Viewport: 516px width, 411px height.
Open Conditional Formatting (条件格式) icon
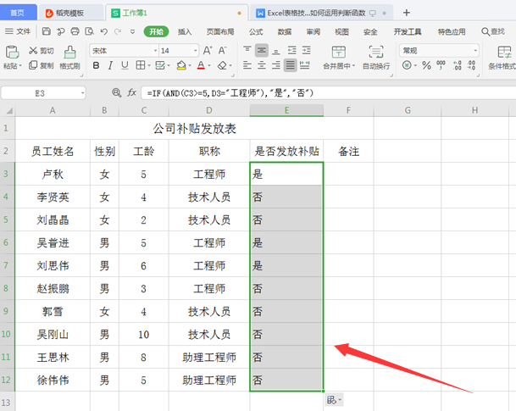[x=504, y=52]
